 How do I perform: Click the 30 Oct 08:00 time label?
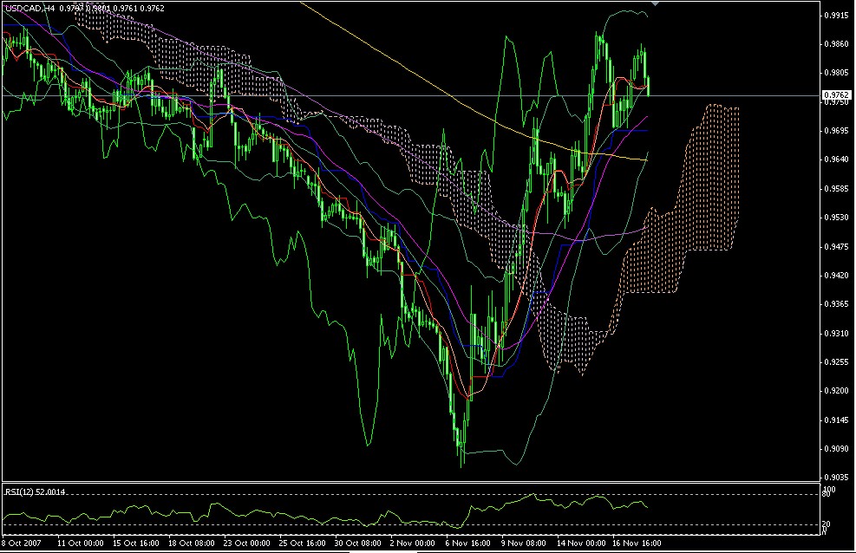(358, 543)
